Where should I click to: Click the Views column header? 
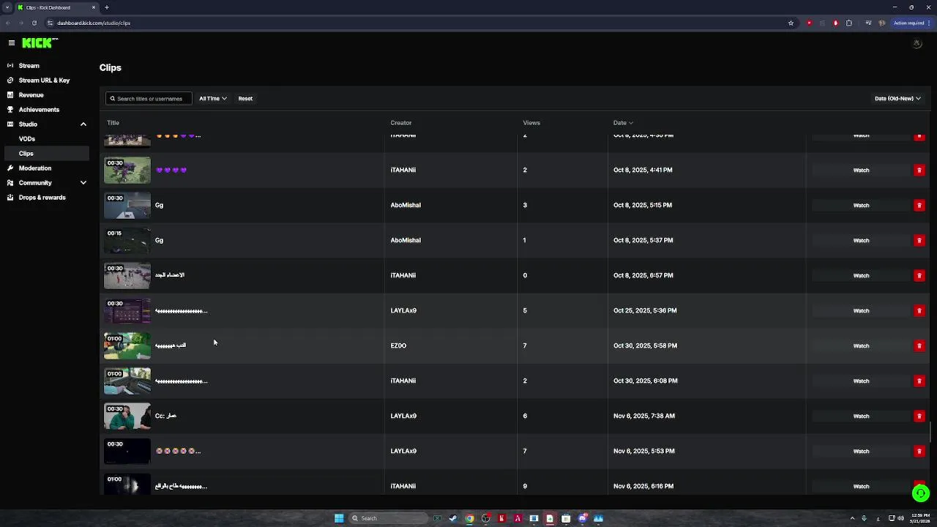531,123
